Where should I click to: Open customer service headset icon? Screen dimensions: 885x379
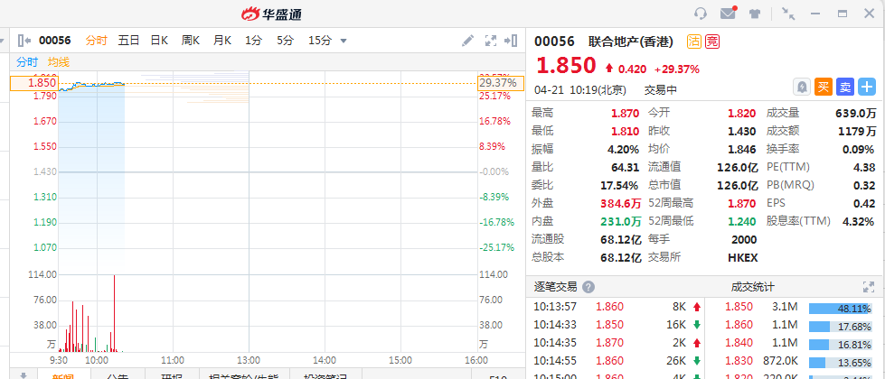[701, 14]
